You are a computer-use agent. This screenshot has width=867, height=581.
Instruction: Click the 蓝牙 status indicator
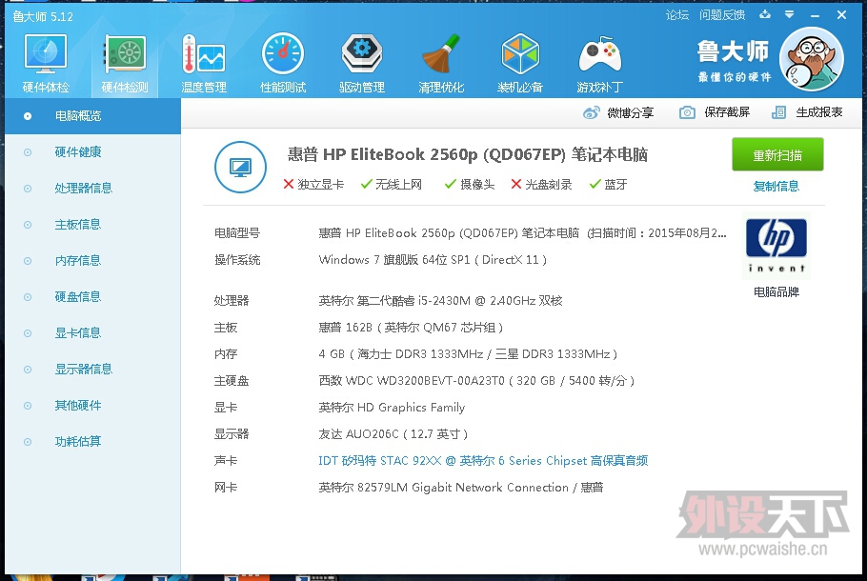point(608,185)
